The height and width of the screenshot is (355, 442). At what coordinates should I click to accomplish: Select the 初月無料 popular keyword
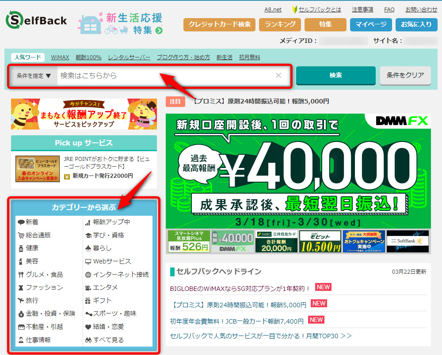(x=249, y=57)
